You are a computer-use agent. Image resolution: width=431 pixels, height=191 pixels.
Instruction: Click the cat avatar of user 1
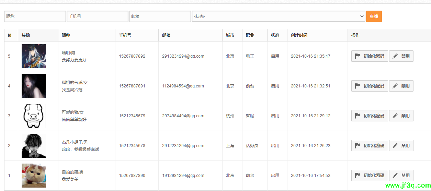click(x=34, y=176)
